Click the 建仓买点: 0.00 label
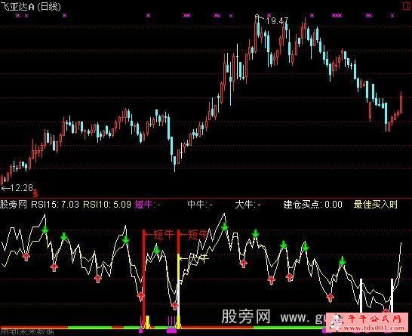 312,205
